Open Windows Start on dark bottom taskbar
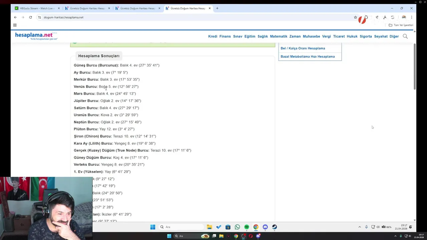Viewport: 427px width, 240px height. [x=169, y=236]
